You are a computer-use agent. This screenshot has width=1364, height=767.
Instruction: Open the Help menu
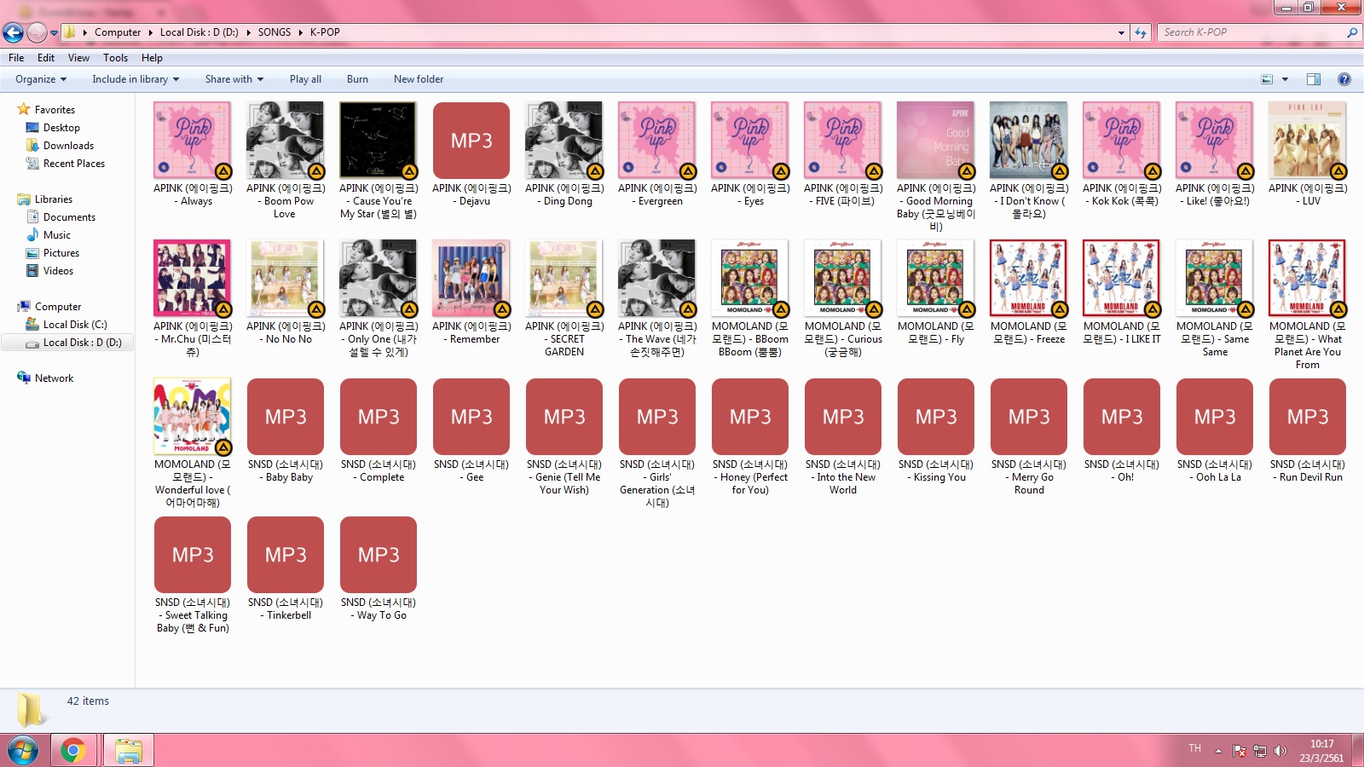[x=152, y=58]
